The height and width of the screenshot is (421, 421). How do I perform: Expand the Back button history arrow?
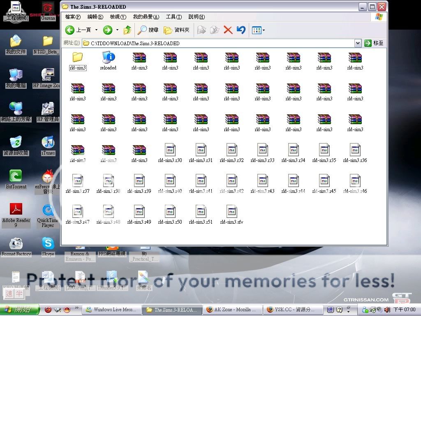[97, 30]
